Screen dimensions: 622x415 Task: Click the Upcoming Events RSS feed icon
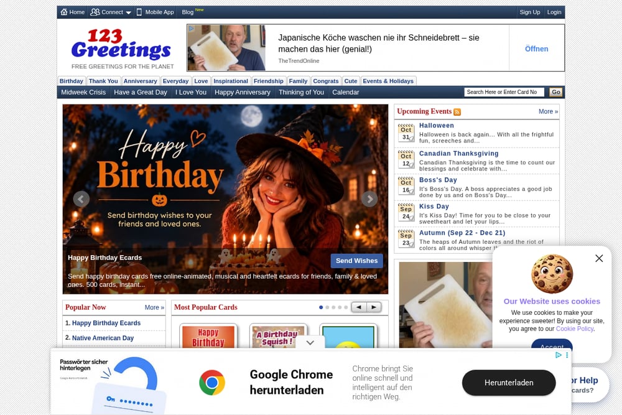click(x=457, y=112)
